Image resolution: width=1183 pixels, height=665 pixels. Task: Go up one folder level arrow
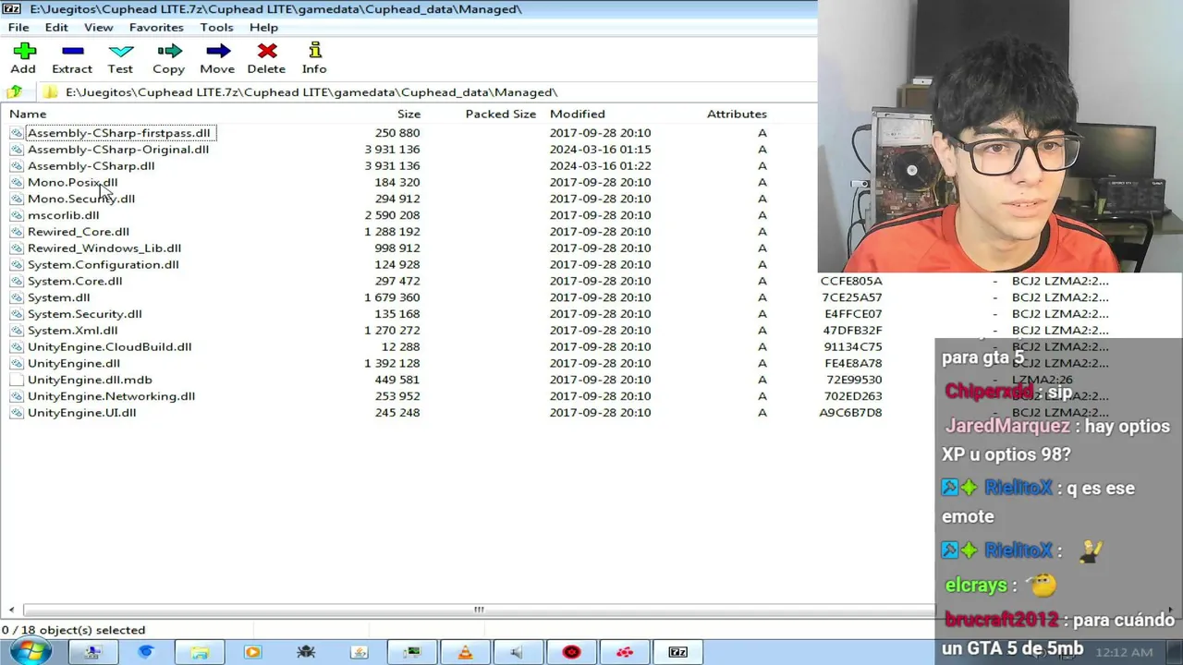(15, 91)
